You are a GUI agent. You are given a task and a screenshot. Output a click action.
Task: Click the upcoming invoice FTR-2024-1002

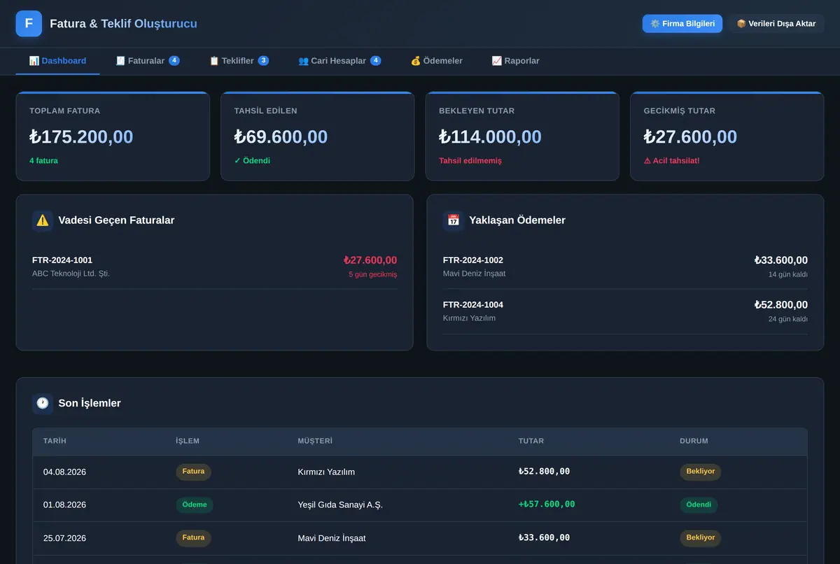pyautogui.click(x=473, y=260)
